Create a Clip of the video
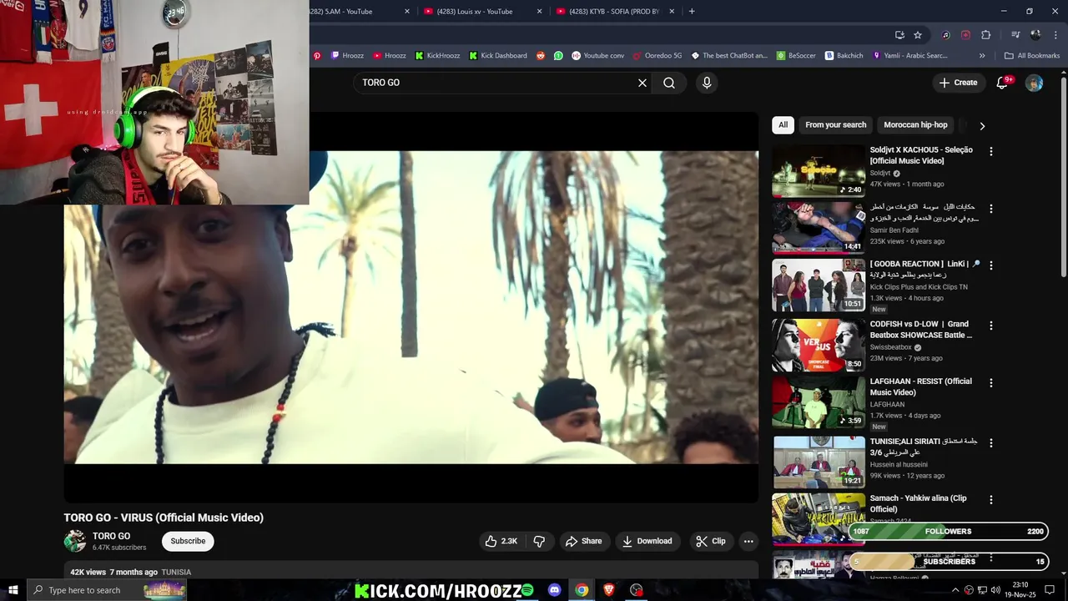The width and height of the screenshot is (1068, 601). click(711, 541)
